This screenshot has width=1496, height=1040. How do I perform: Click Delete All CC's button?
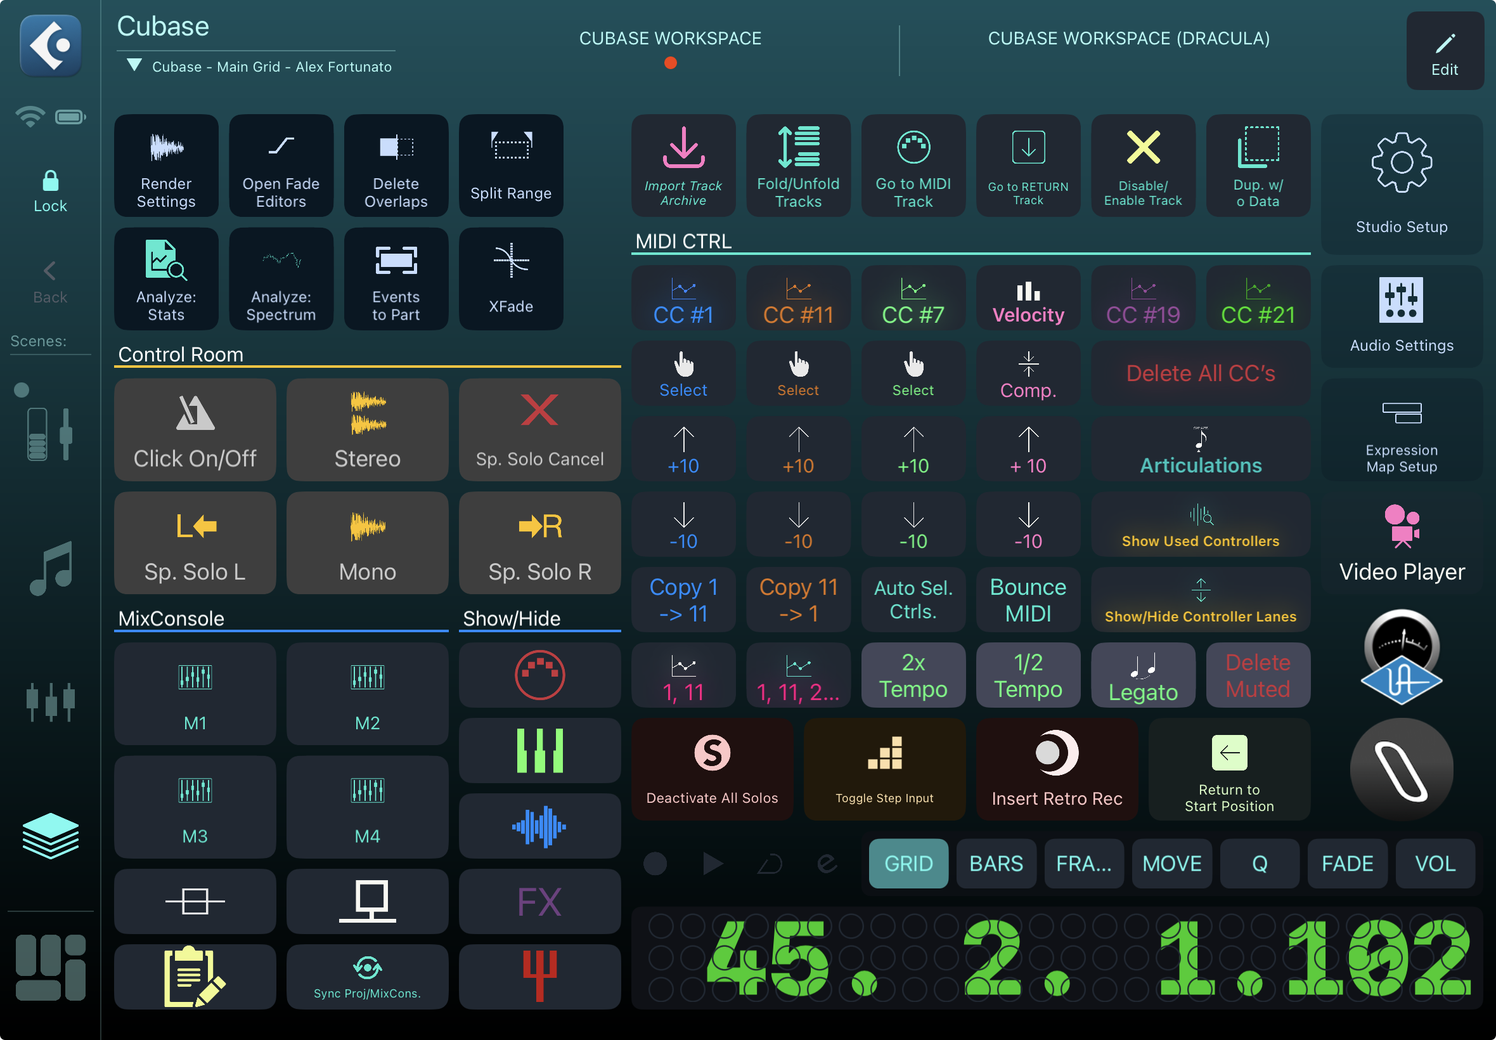click(1201, 374)
